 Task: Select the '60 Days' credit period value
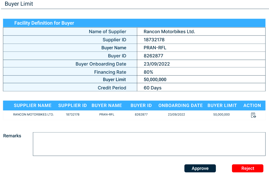[153, 88]
